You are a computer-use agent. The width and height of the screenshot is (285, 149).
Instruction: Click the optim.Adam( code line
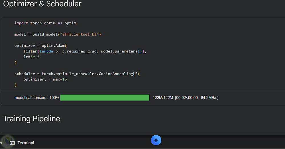tap(40, 46)
